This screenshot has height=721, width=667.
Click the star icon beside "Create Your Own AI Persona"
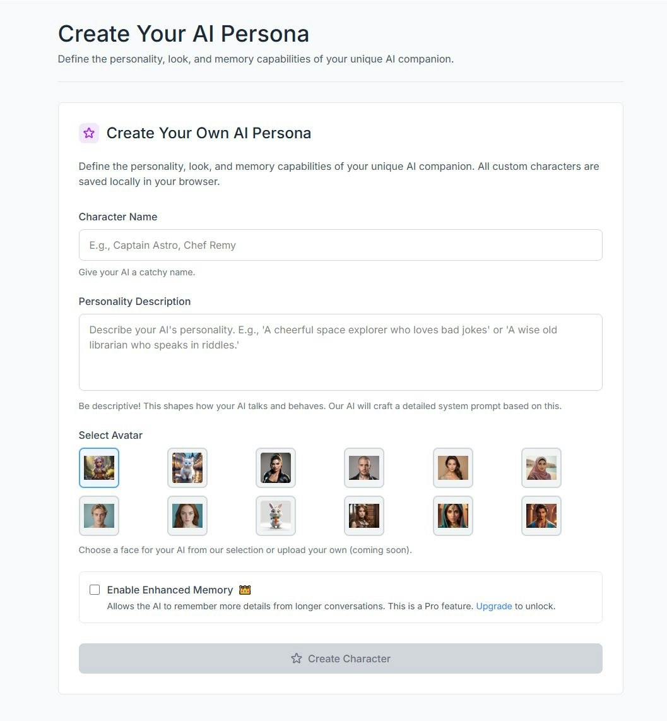(88, 133)
